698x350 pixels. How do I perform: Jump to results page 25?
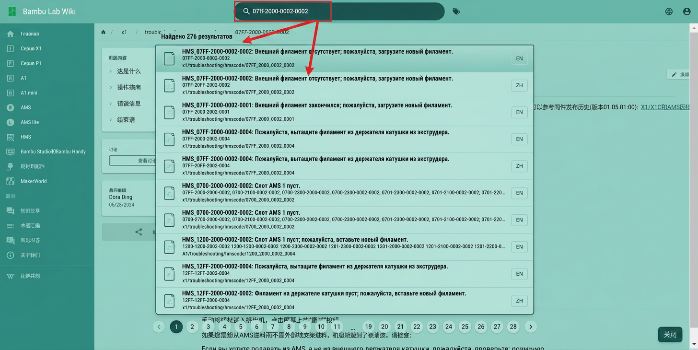465,327
